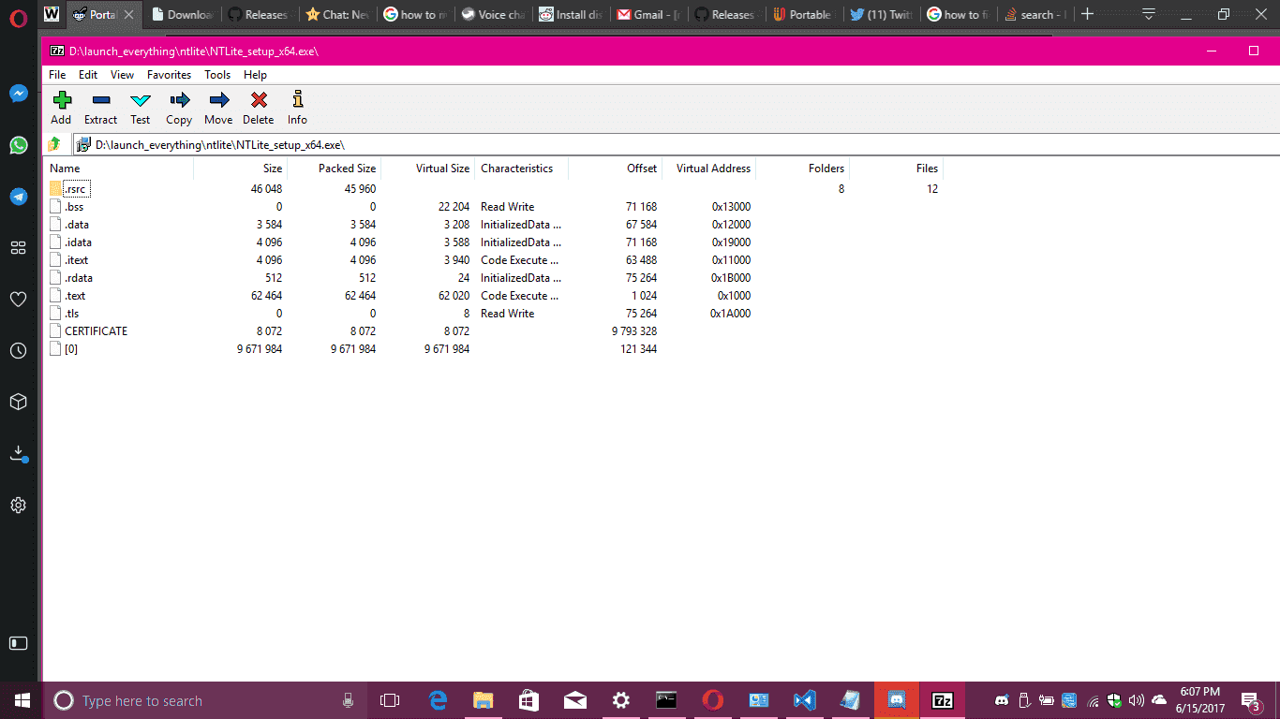Image resolution: width=1280 pixels, height=719 pixels.
Task: Click the red Delete toolbar icon
Action: pos(259,100)
